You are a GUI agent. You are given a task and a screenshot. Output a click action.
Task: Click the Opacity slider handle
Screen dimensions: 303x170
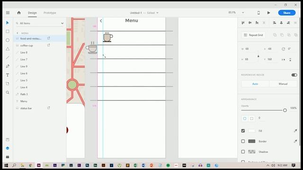click(x=285, y=110)
